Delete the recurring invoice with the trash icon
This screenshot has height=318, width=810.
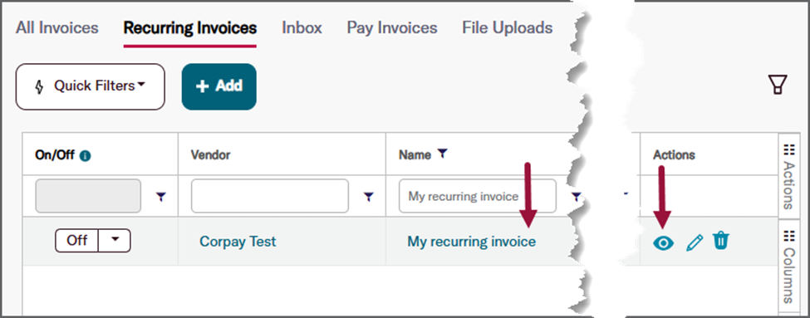[x=721, y=241]
